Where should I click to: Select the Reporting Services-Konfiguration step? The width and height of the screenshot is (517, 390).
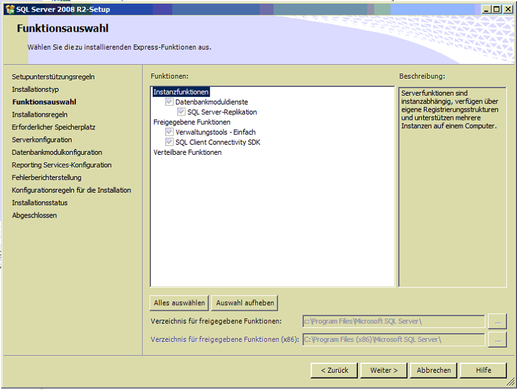pos(61,165)
